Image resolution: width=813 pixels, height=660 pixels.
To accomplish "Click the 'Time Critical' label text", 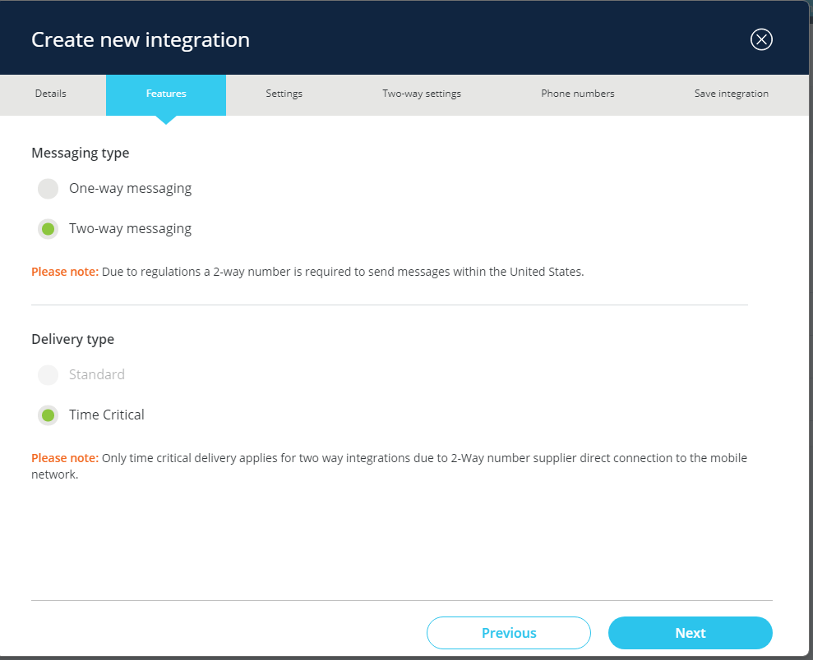I will tap(106, 415).
